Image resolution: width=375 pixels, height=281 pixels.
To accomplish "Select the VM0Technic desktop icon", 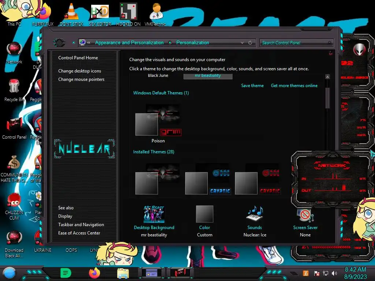I will [x=156, y=14].
